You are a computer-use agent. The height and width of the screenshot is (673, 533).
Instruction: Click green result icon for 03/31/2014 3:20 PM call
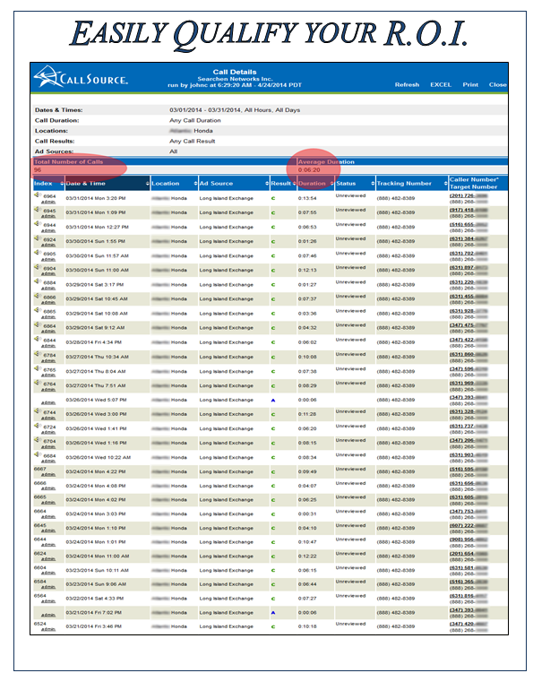(273, 198)
